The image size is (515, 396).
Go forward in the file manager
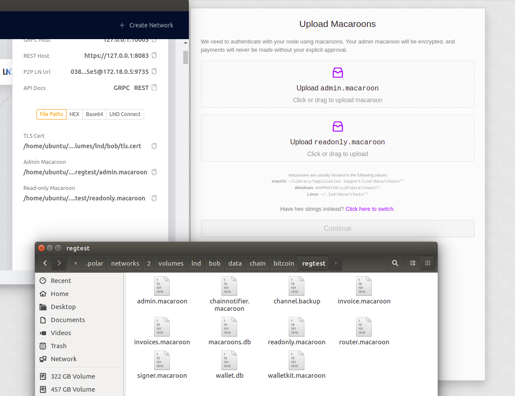59,263
